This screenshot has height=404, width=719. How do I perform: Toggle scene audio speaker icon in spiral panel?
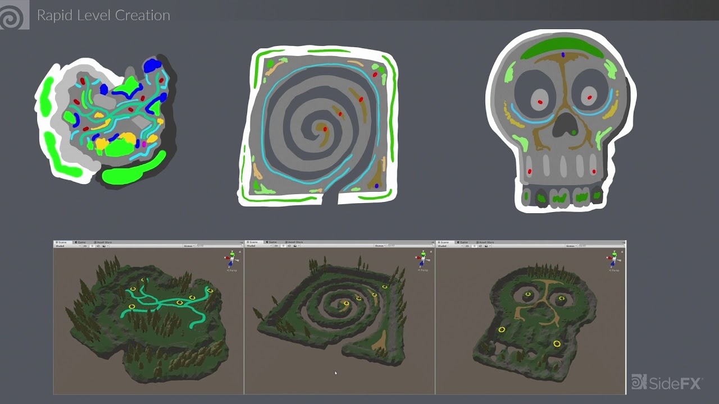pos(289,246)
